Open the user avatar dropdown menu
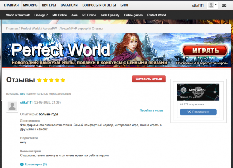The image size is (233, 168). pos(213,5)
